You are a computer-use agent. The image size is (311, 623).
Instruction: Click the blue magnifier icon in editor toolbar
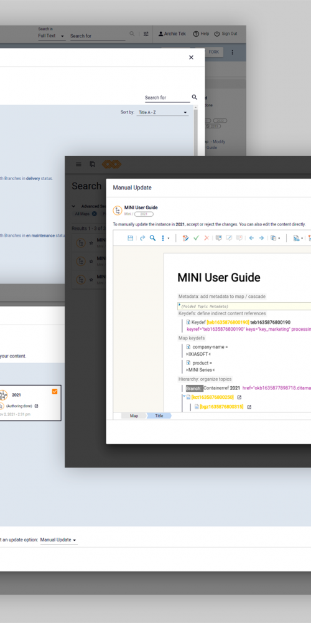[x=152, y=238]
